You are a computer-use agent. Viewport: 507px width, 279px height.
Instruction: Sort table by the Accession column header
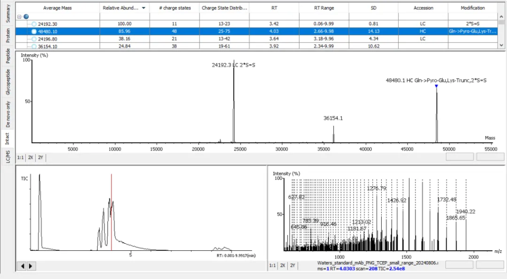point(423,8)
